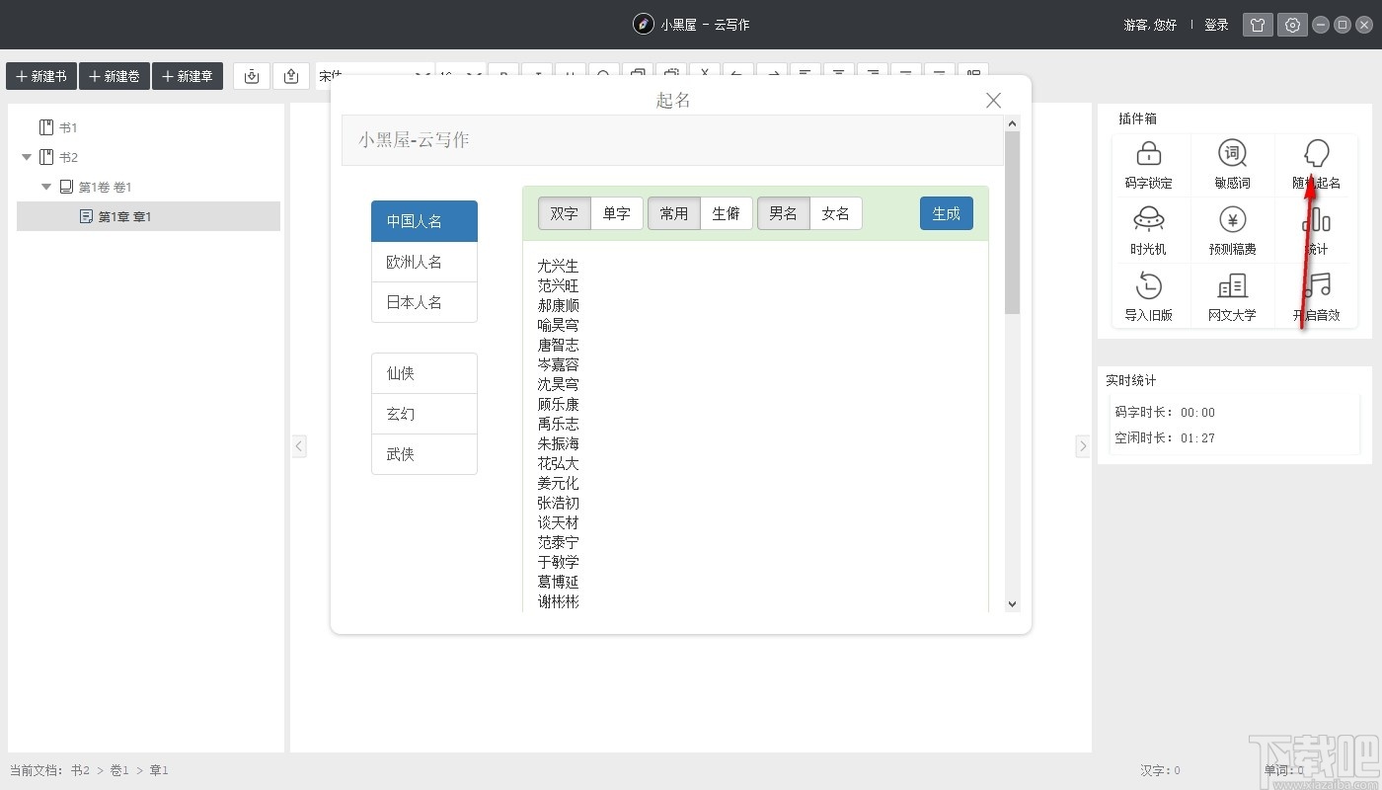Select the 男名 male name option
Viewport: 1382px width, 790px height.
[784, 213]
